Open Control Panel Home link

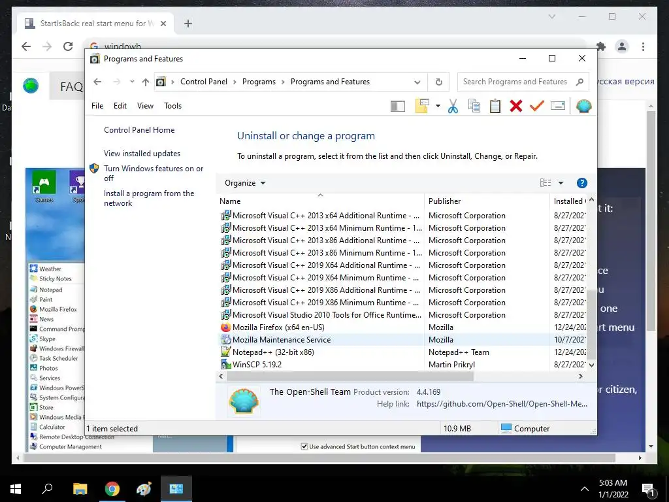[x=139, y=130]
